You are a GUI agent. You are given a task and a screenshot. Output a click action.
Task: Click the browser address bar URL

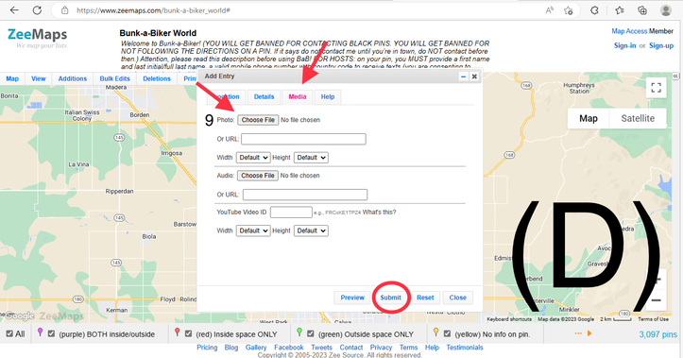(153, 10)
